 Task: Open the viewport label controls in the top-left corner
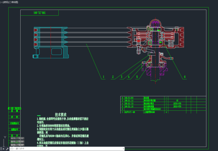[9, 2]
